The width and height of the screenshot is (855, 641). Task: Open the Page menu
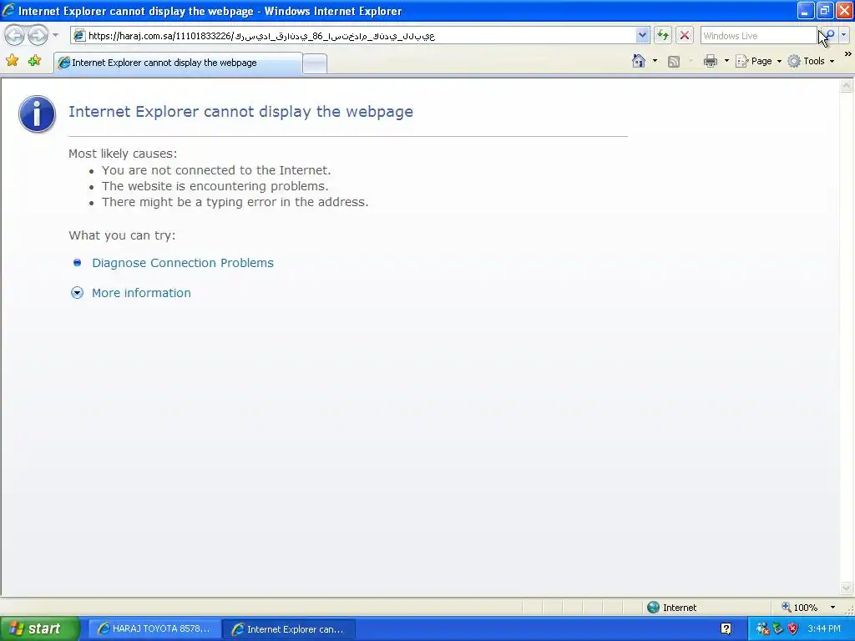758,61
